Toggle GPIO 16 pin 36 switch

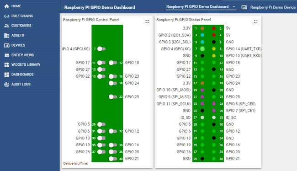113,145
